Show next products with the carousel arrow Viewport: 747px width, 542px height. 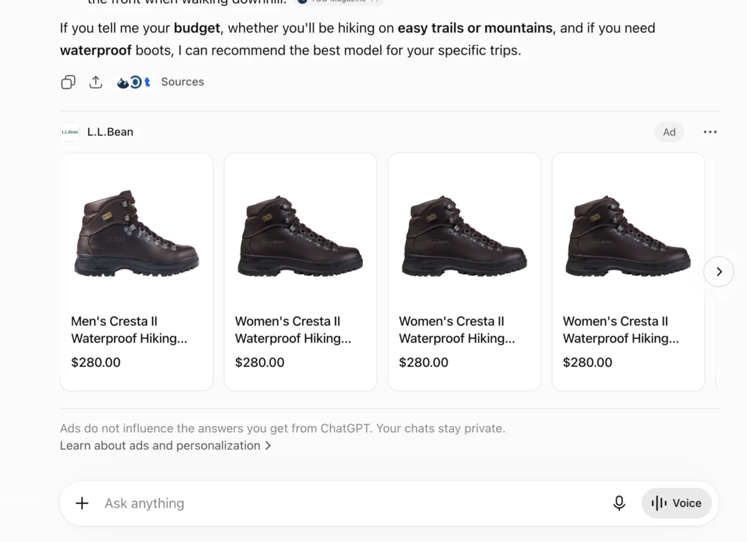coord(718,272)
